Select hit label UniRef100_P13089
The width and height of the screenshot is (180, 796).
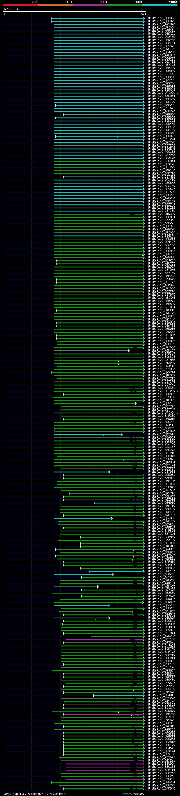[x=161, y=363]
